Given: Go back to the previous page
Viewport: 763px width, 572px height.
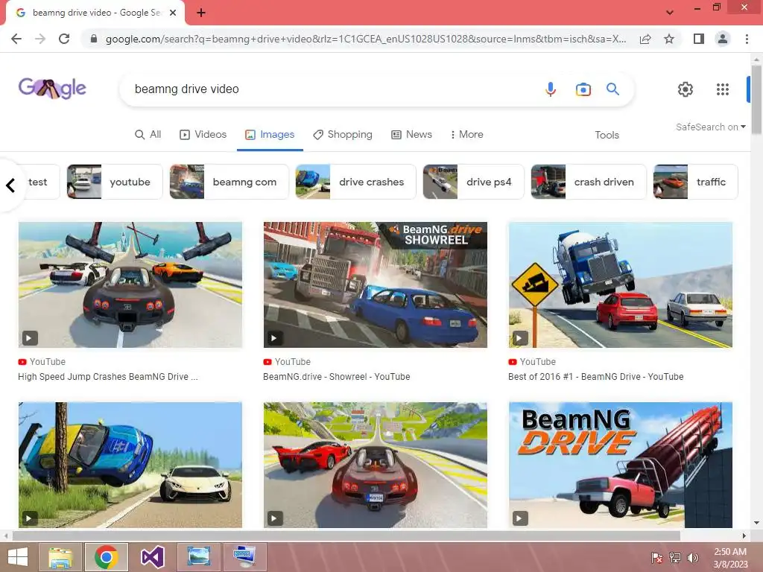Looking at the screenshot, I should pyautogui.click(x=16, y=39).
